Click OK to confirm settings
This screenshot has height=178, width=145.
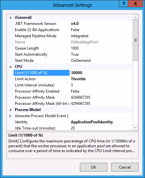click(93, 167)
